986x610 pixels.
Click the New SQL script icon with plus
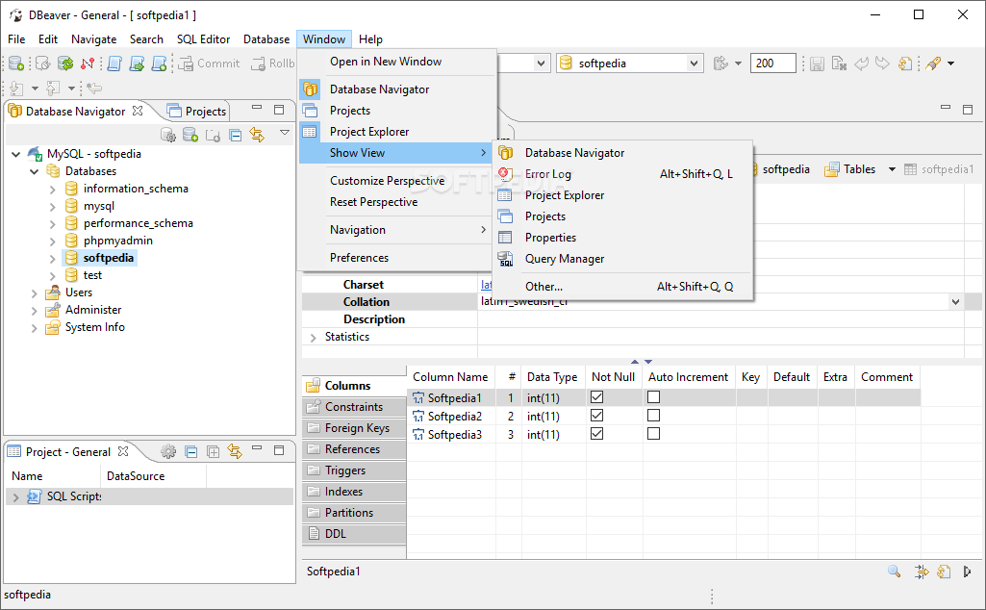[x=159, y=63]
